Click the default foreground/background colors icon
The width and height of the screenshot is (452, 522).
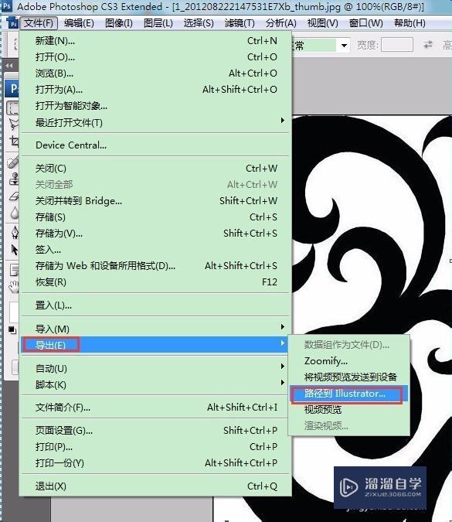pyautogui.click(x=12, y=330)
